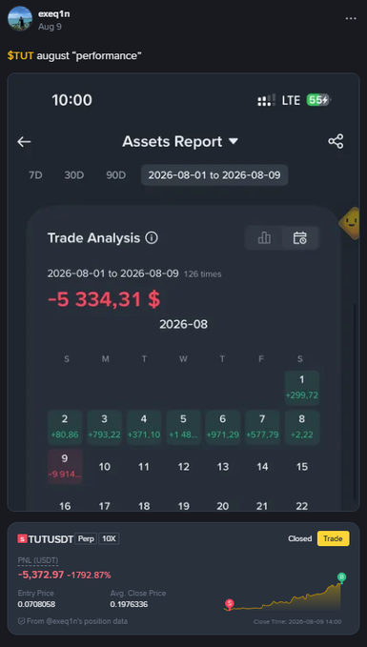The height and width of the screenshot is (647, 367).
Task: Go back using the left arrow
Action: coord(24,142)
